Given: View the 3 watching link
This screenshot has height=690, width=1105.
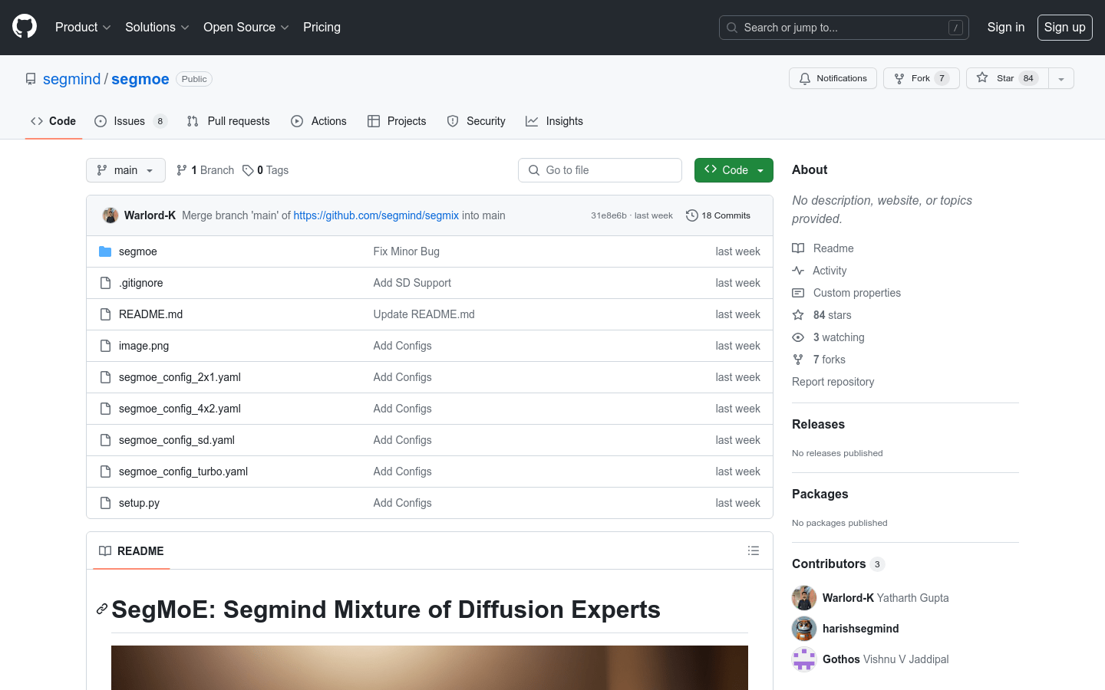Looking at the screenshot, I should 829,337.
